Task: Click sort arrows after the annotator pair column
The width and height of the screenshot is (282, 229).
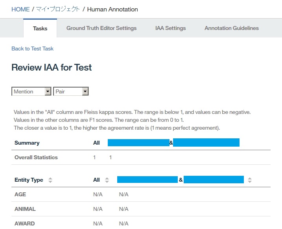Action: coord(250,180)
